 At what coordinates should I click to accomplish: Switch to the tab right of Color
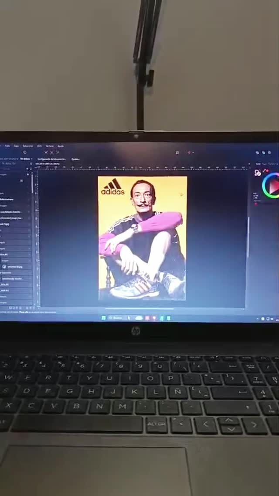(x=264, y=164)
